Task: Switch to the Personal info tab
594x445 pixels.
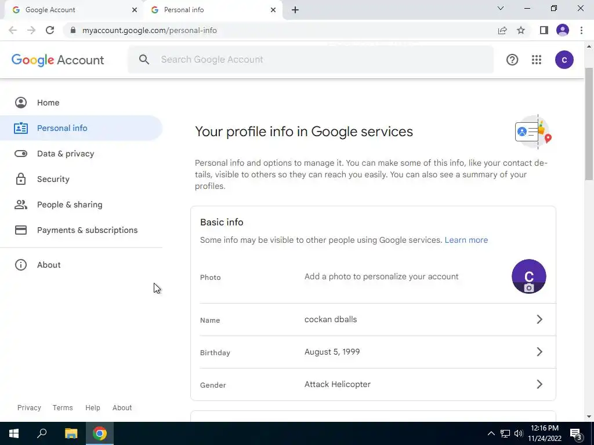Action: [x=212, y=10]
